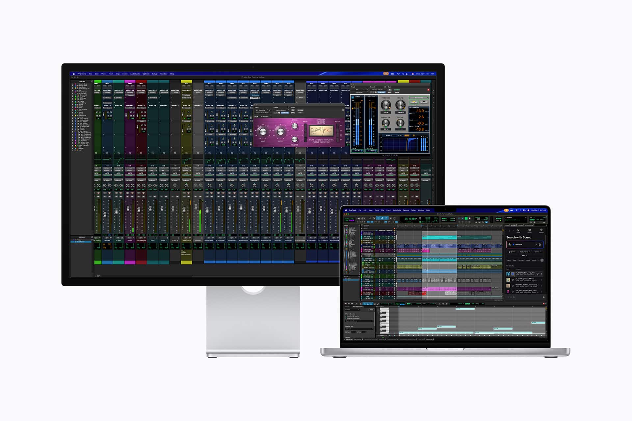Open Setup menu on the large display

155,74
